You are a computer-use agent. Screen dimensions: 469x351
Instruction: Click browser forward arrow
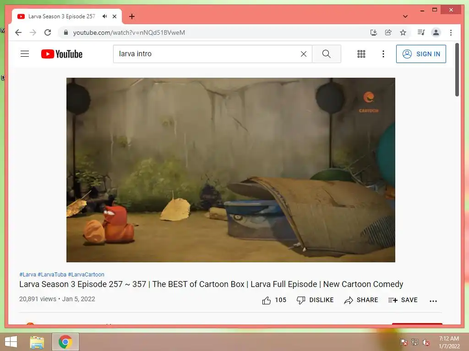[33, 32]
